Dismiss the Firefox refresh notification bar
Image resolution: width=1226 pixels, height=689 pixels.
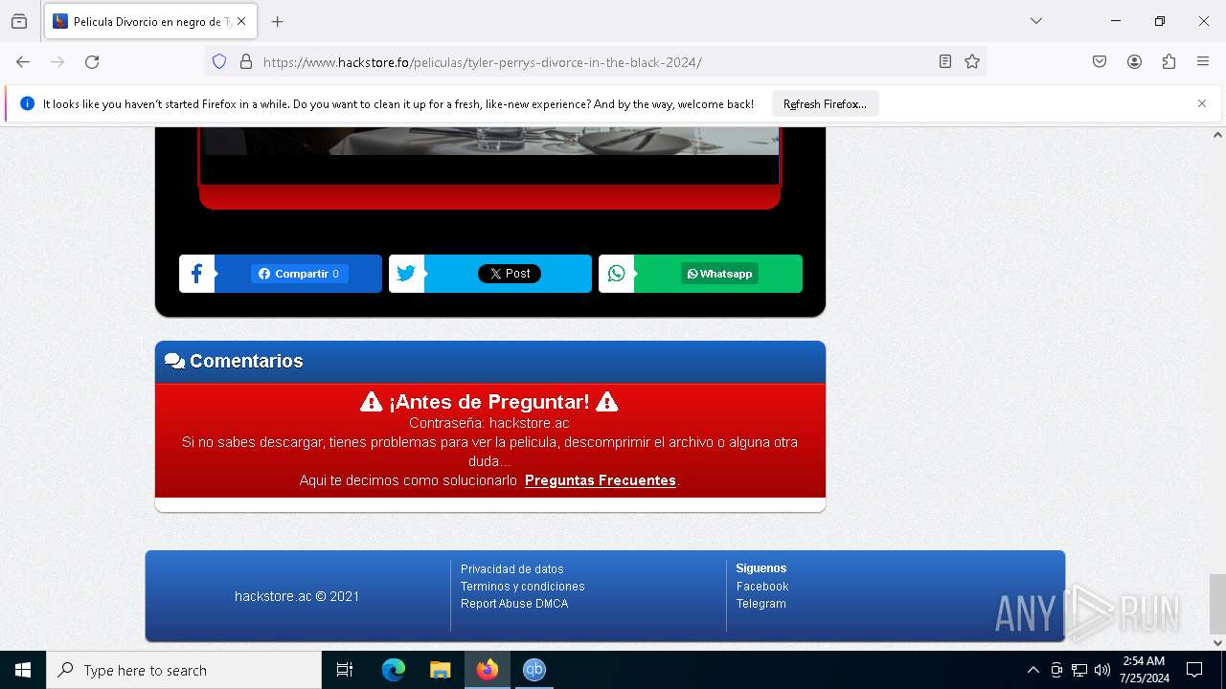pos(1202,103)
